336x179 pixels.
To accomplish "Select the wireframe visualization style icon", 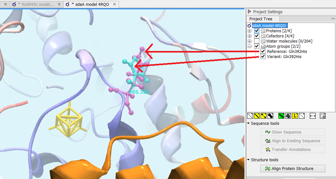I will [250, 116].
